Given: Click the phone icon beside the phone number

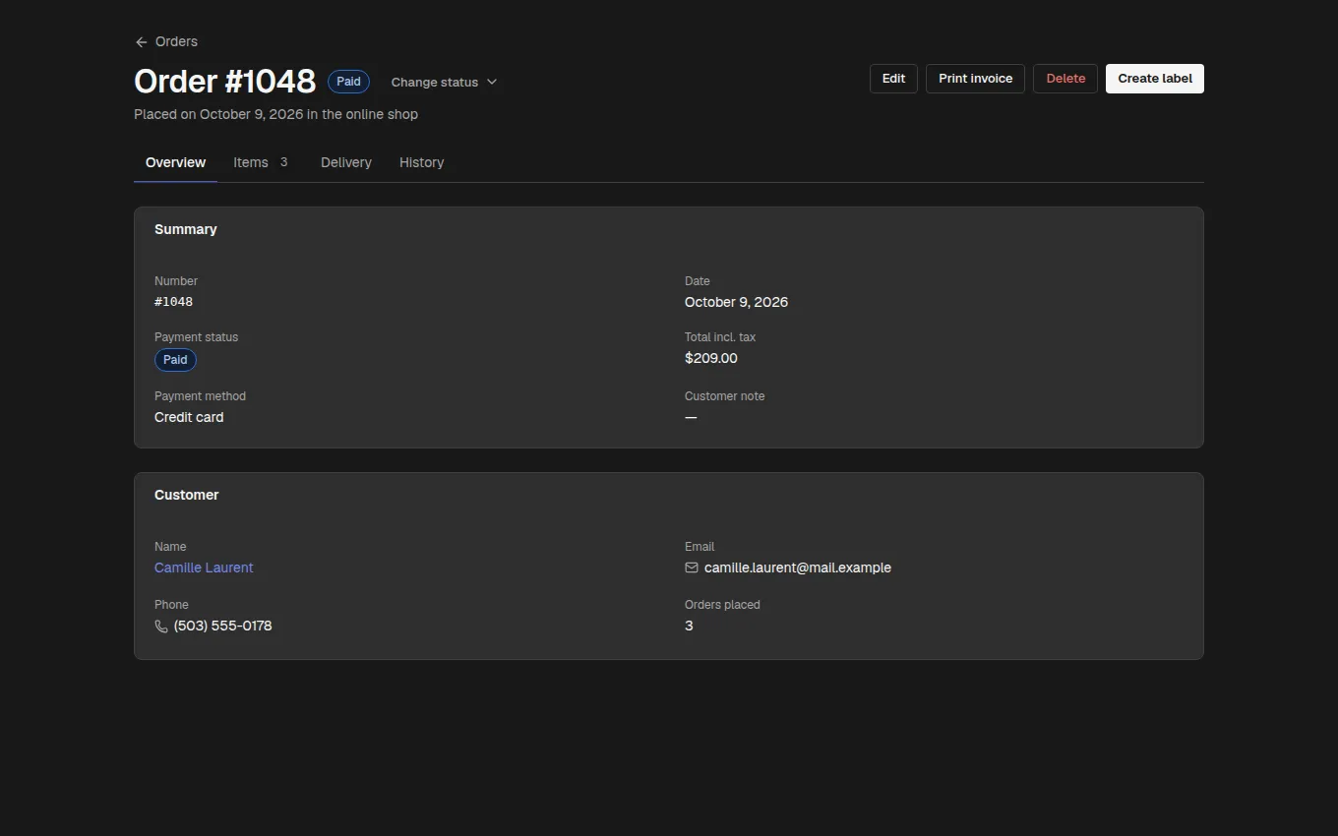Looking at the screenshot, I should 161,627.
